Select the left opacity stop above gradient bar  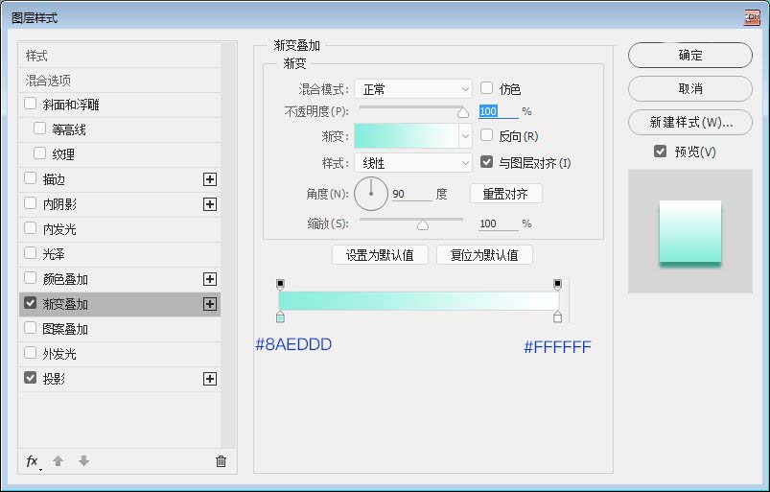280,284
